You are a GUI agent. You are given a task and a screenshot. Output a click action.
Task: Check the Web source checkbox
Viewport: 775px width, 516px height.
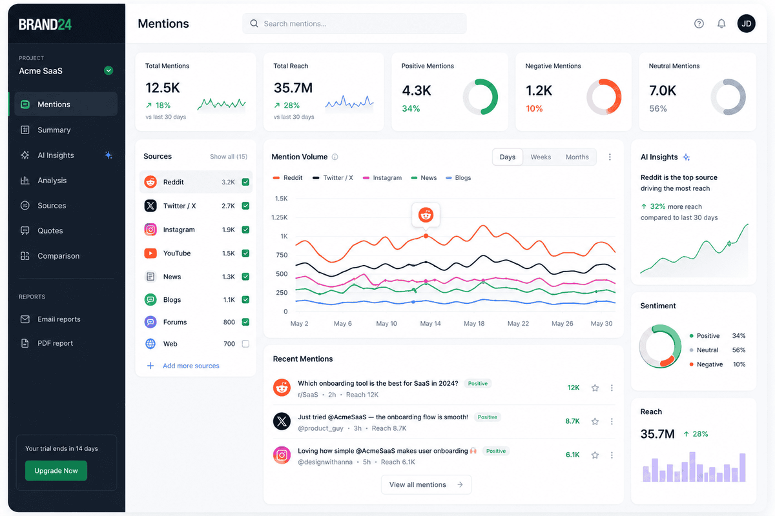245,344
